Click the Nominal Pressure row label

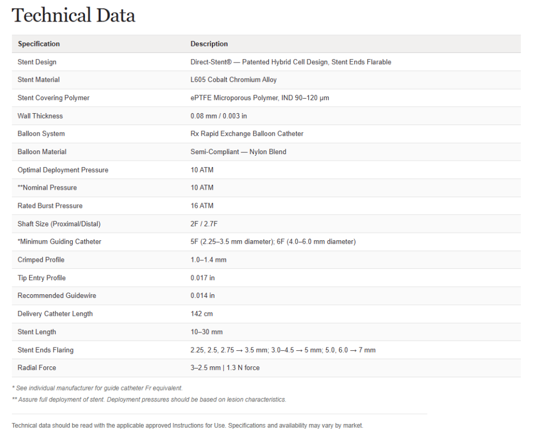coord(47,188)
